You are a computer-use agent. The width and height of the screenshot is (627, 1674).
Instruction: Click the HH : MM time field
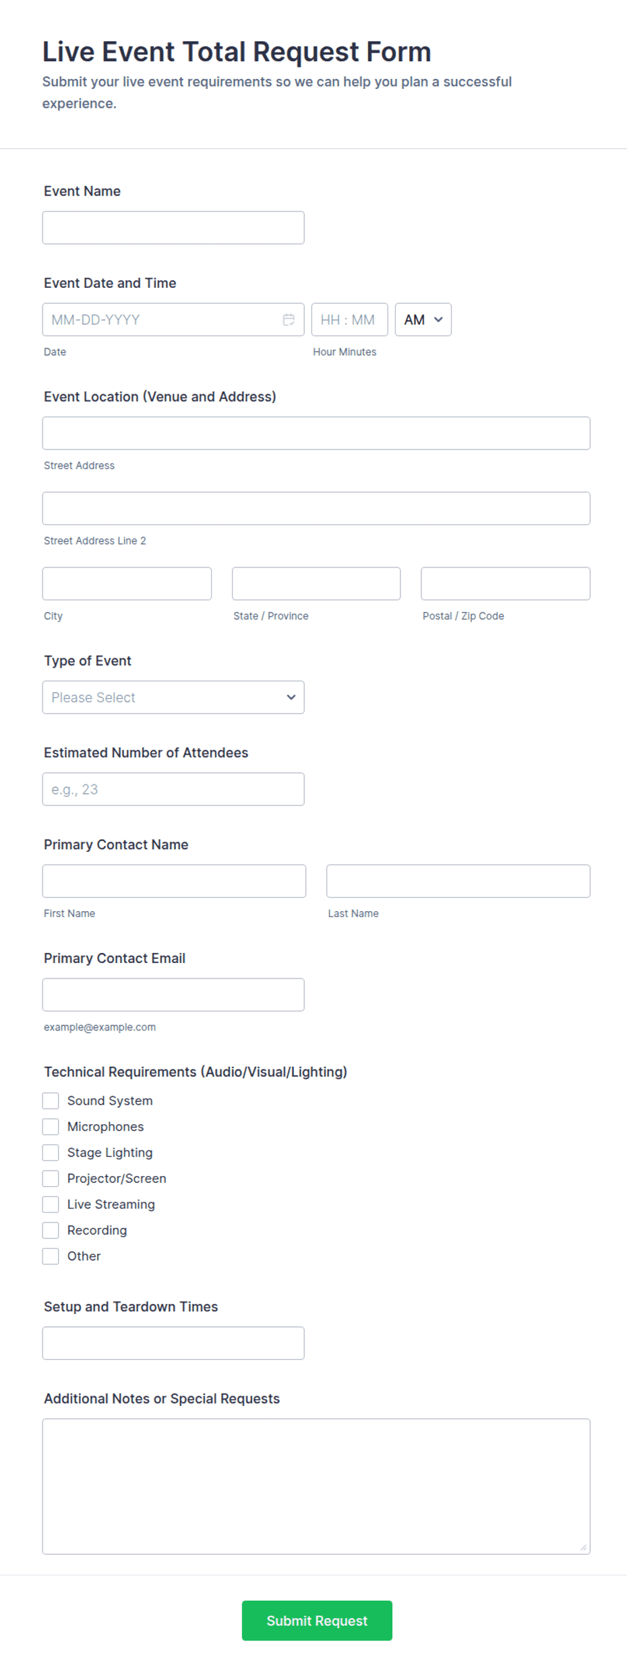pyautogui.click(x=349, y=319)
